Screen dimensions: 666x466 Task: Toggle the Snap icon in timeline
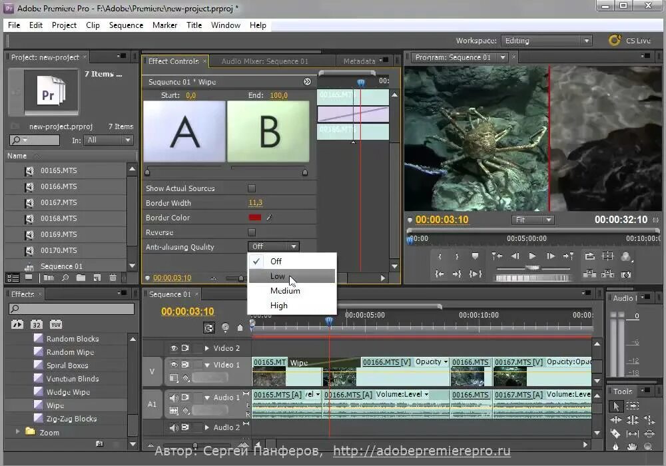pos(209,328)
